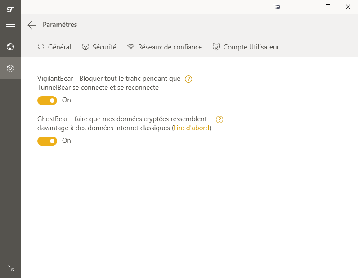Maximize the TunnelBear window
This screenshot has width=358, height=278.
point(327,7)
